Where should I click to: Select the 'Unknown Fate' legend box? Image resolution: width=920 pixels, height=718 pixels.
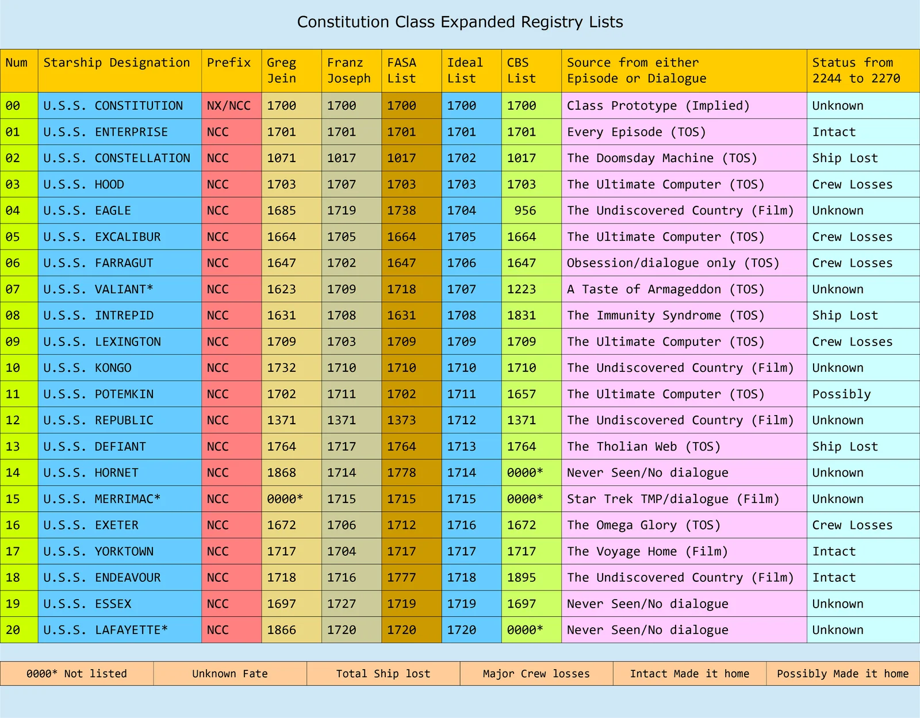click(230, 674)
